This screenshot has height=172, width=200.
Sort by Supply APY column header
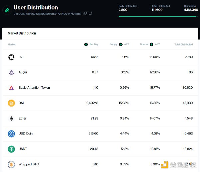[x=119, y=44]
